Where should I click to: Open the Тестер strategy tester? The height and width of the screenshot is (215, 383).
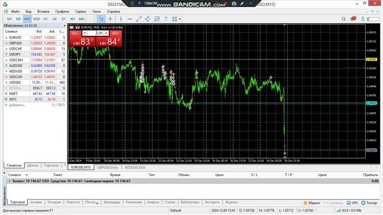369,203
